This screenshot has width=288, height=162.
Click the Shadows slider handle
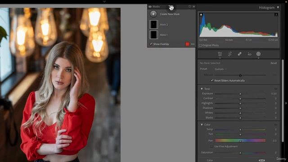tap(240, 108)
